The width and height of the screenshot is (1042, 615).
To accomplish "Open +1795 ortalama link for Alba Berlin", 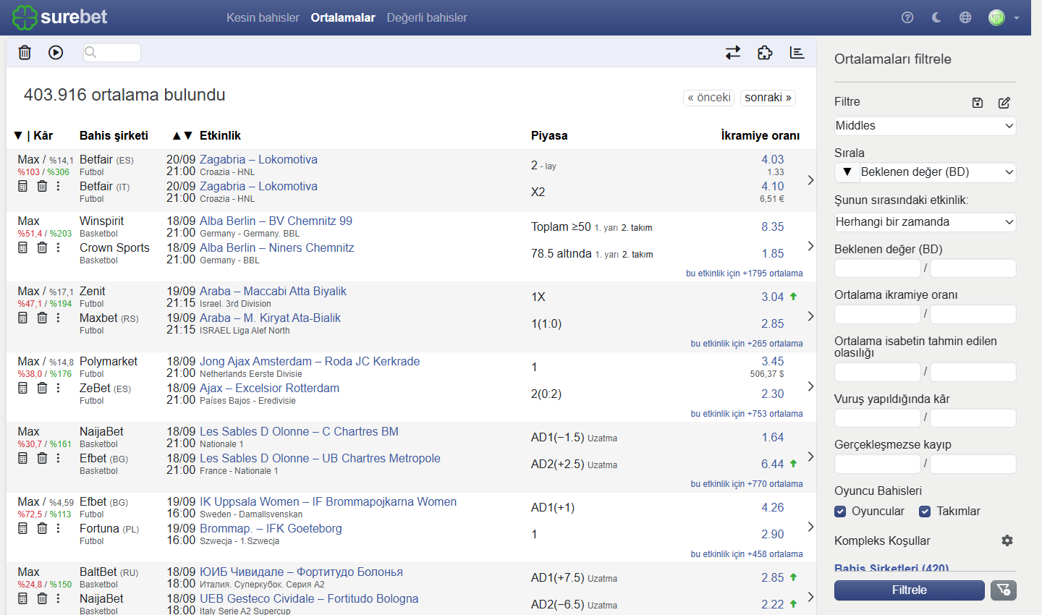I will 745,273.
